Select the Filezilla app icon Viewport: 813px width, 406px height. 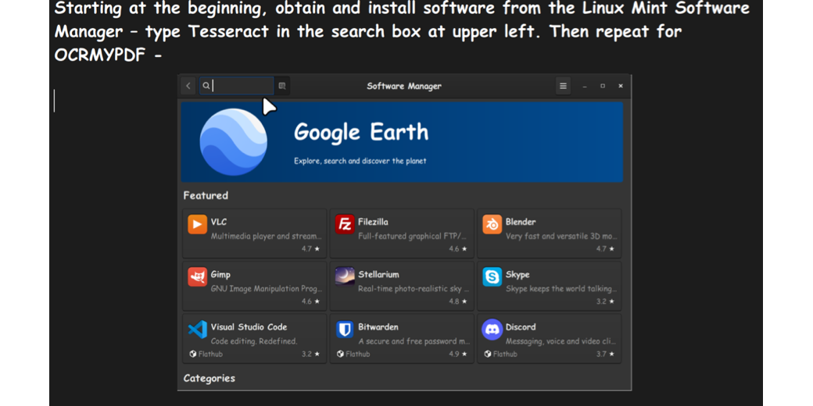pos(345,225)
